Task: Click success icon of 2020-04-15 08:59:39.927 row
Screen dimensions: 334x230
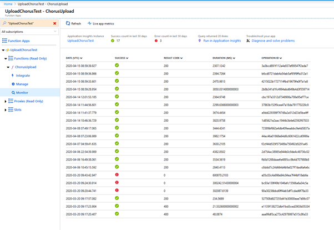Action: tap(117, 66)
